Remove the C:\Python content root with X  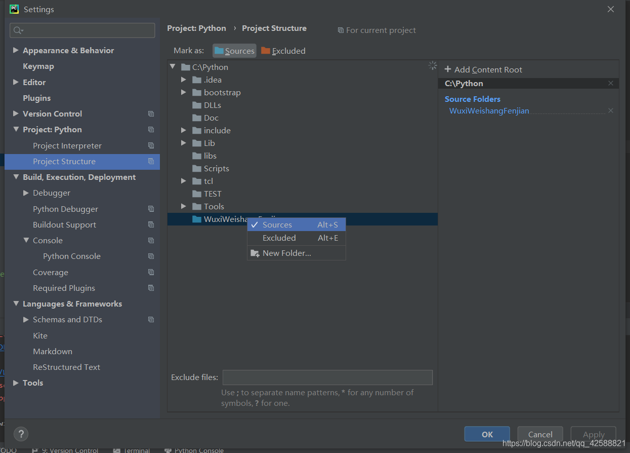pos(611,83)
